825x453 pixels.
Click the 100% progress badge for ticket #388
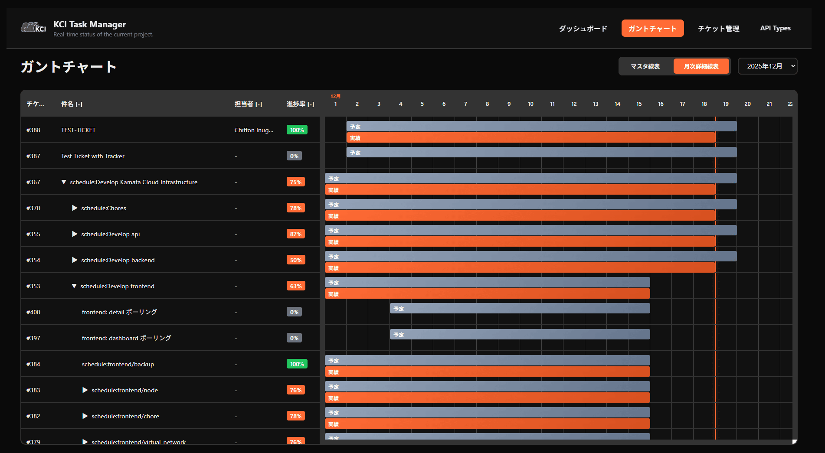pos(297,130)
